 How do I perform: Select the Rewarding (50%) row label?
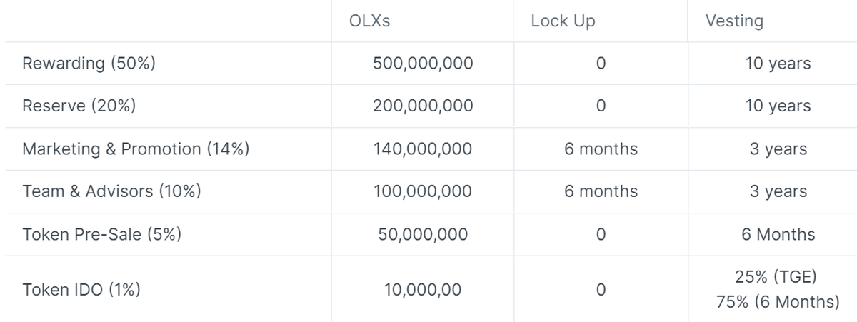[89, 64]
